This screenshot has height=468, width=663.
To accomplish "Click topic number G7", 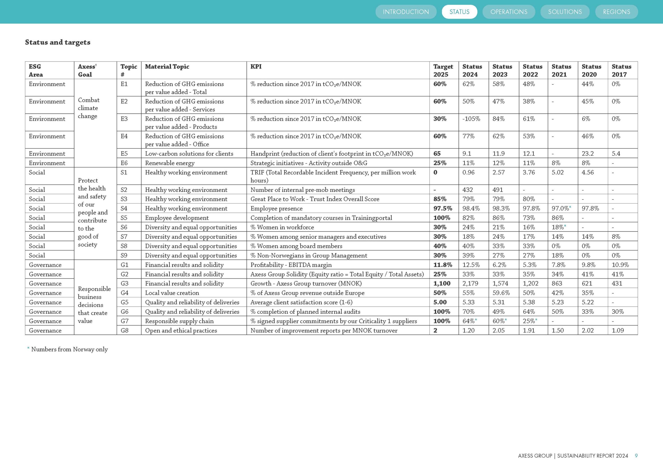I will [x=125, y=321].
